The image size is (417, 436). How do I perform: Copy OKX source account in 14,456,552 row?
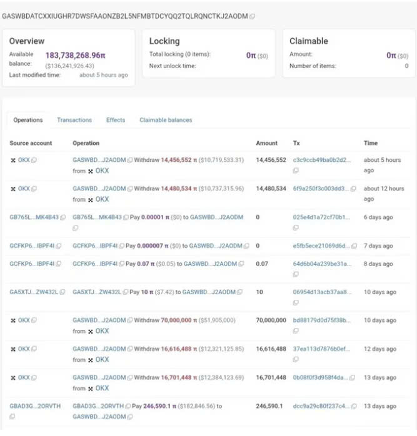(x=34, y=160)
